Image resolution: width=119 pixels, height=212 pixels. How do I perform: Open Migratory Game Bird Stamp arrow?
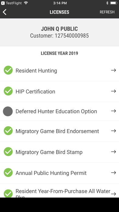click(114, 152)
